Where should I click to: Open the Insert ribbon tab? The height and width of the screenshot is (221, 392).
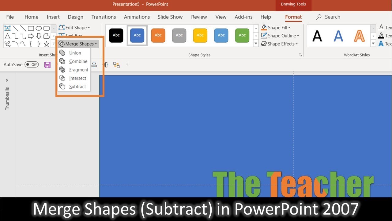53,17
